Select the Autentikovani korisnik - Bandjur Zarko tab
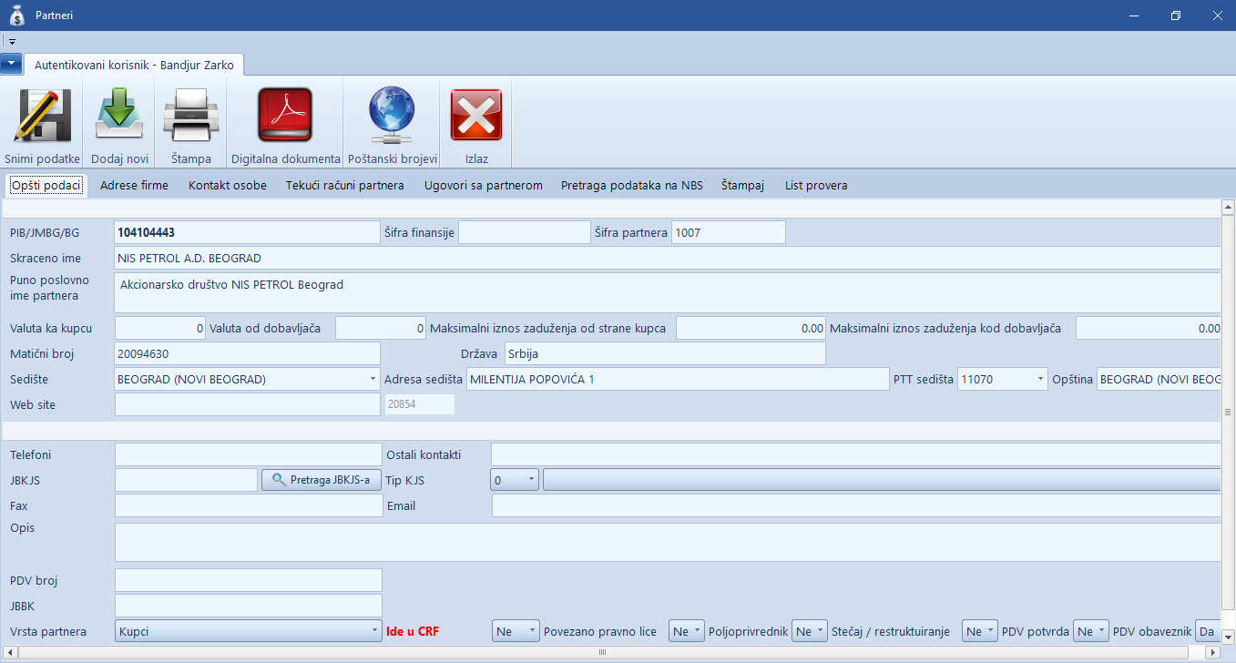Screen dimensions: 1236x663 pos(134,65)
